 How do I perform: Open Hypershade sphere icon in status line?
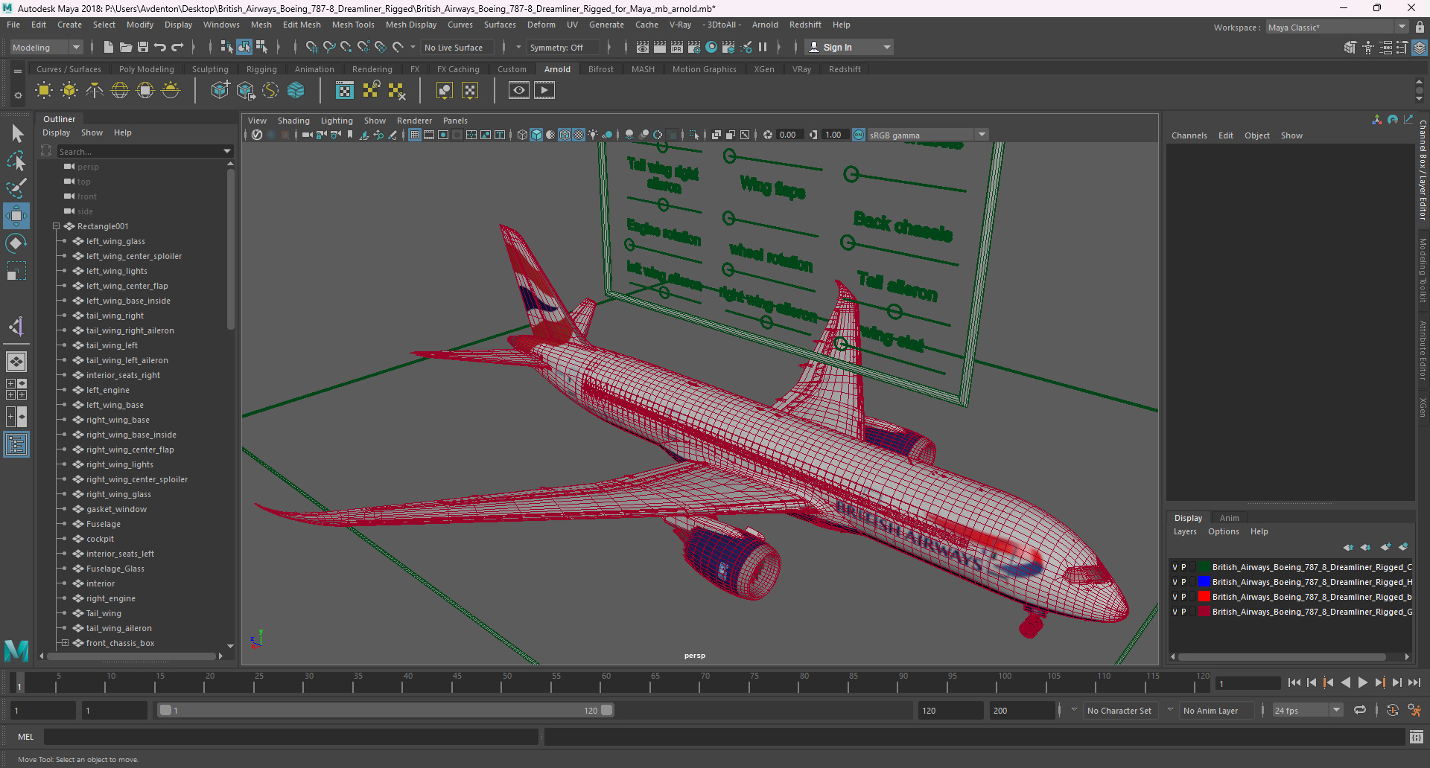(x=711, y=47)
